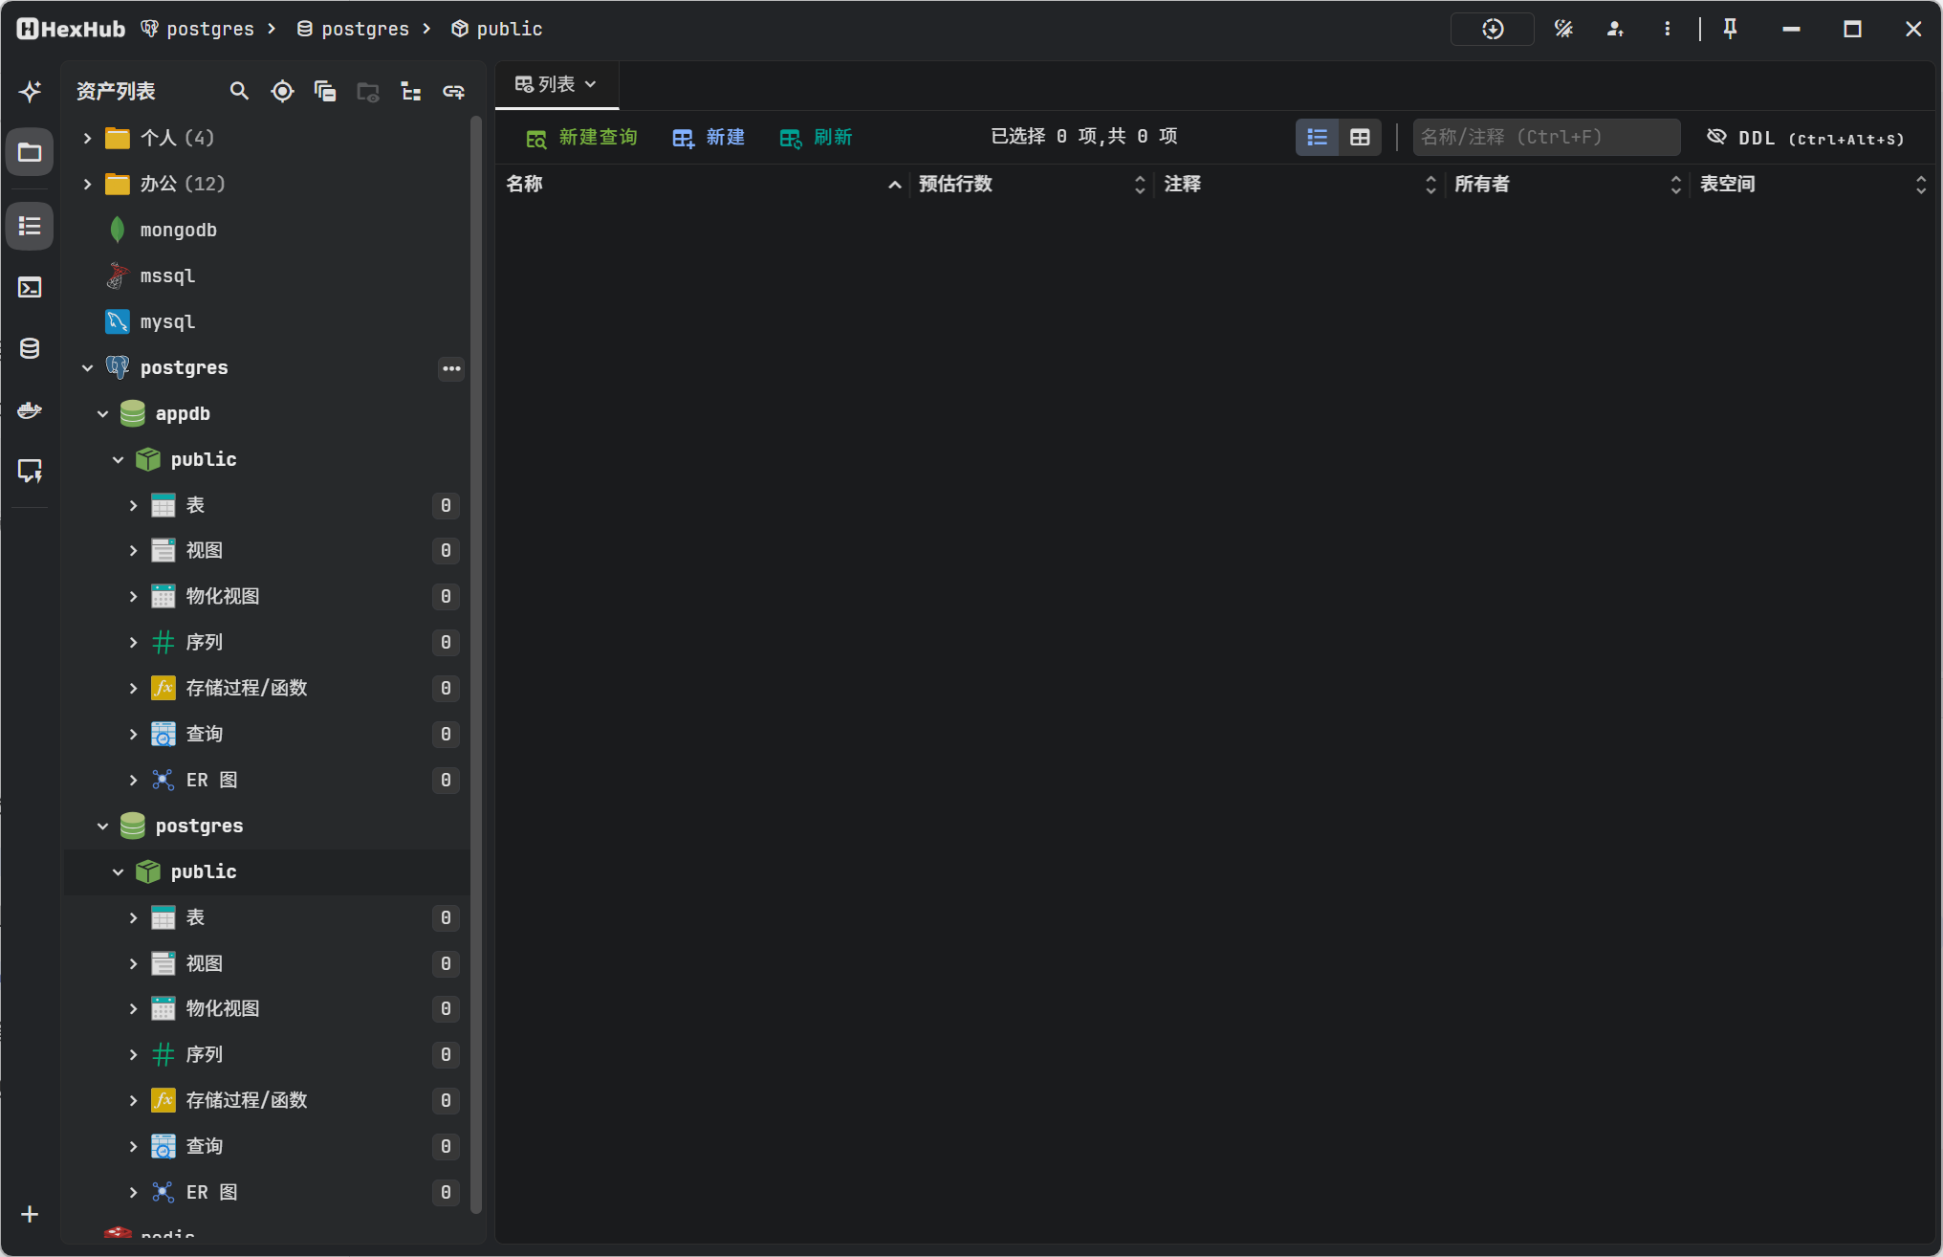The image size is (1943, 1257).
Task: Click the tree structure icon in asset toolbar
Action: pyautogui.click(x=411, y=91)
